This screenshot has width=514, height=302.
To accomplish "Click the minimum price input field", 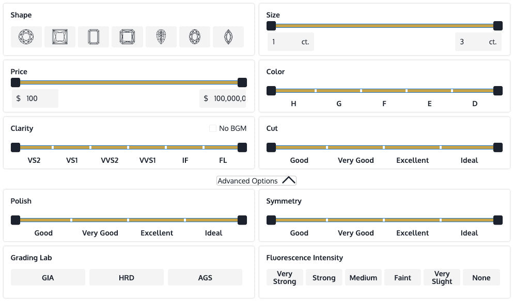I will click(x=39, y=98).
